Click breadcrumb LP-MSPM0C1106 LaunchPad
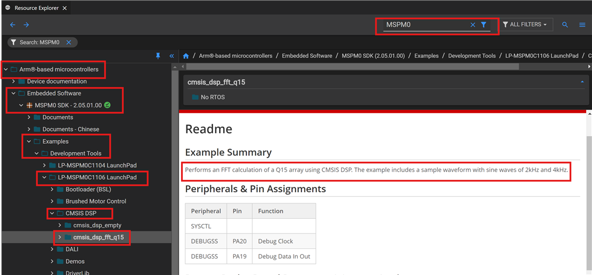 pyautogui.click(x=542, y=56)
